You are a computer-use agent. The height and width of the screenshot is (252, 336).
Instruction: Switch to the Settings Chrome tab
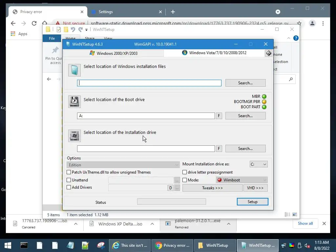[x=126, y=12]
